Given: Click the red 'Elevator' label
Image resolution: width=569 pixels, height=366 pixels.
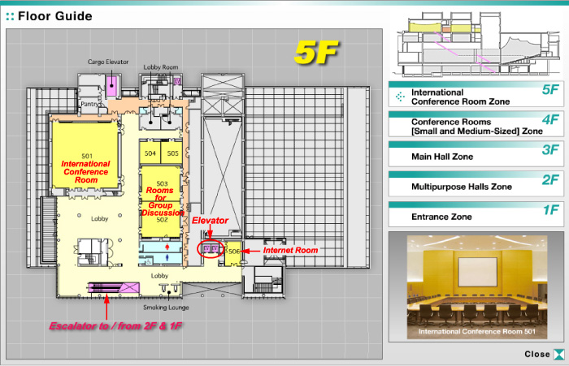Looking at the screenshot, I should point(210,220).
